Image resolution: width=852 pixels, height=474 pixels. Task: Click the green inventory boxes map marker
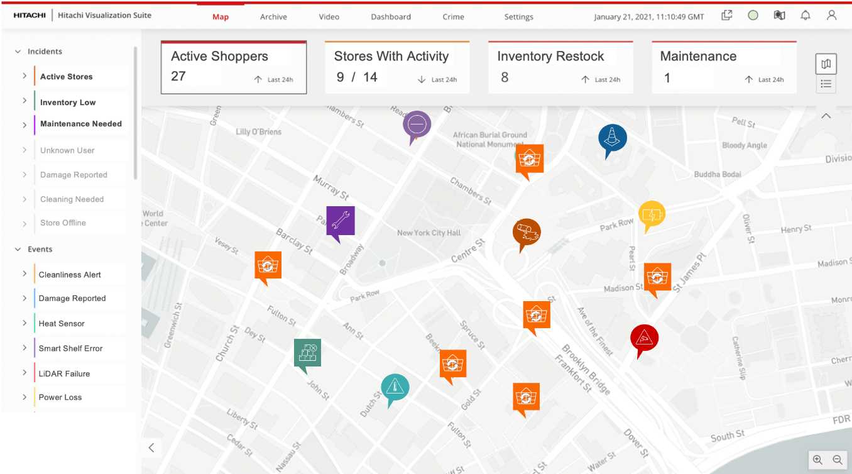[x=307, y=353]
